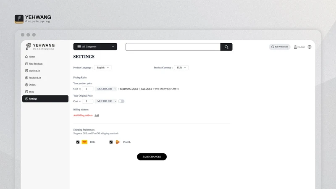Click the red 'Add billing address' warning text
The height and width of the screenshot is (189, 336).
pos(83,115)
